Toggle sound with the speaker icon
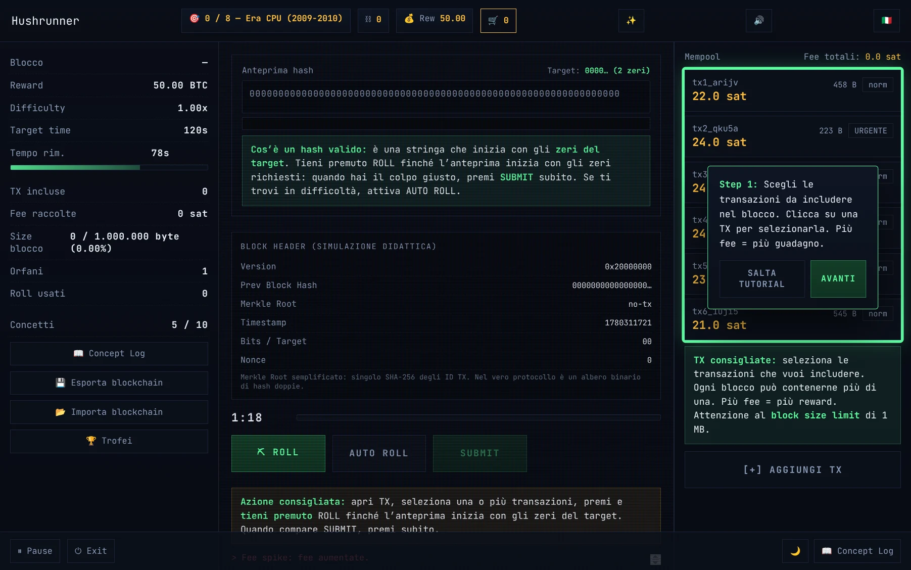The width and height of the screenshot is (911, 570). (x=759, y=21)
